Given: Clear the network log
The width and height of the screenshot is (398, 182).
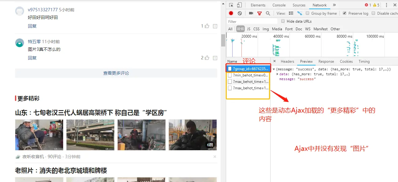Looking at the screenshot, I should 240,13.
